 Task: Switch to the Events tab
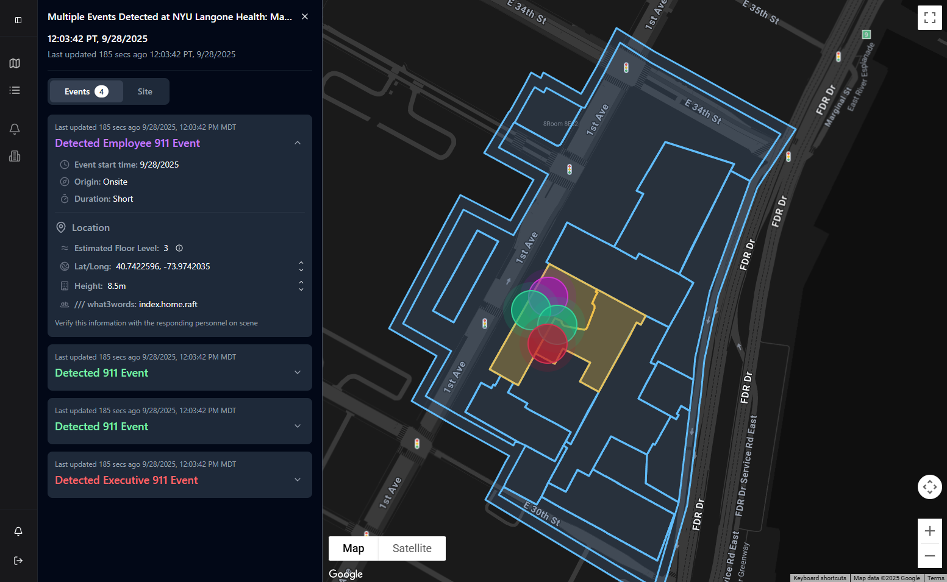tap(86, 91)
